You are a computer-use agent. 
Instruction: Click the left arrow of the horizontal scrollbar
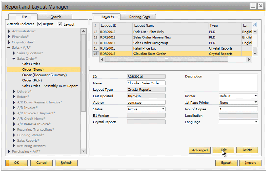pyautogui.click(x=102, y=59)
